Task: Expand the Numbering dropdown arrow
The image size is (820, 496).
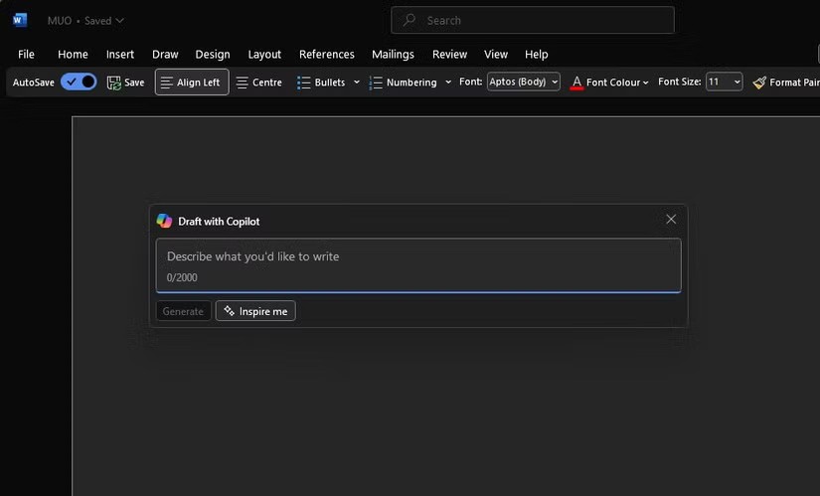Action: 448,83
